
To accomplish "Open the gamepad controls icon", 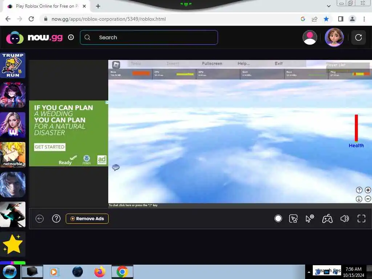I will [x=327, y=218].
